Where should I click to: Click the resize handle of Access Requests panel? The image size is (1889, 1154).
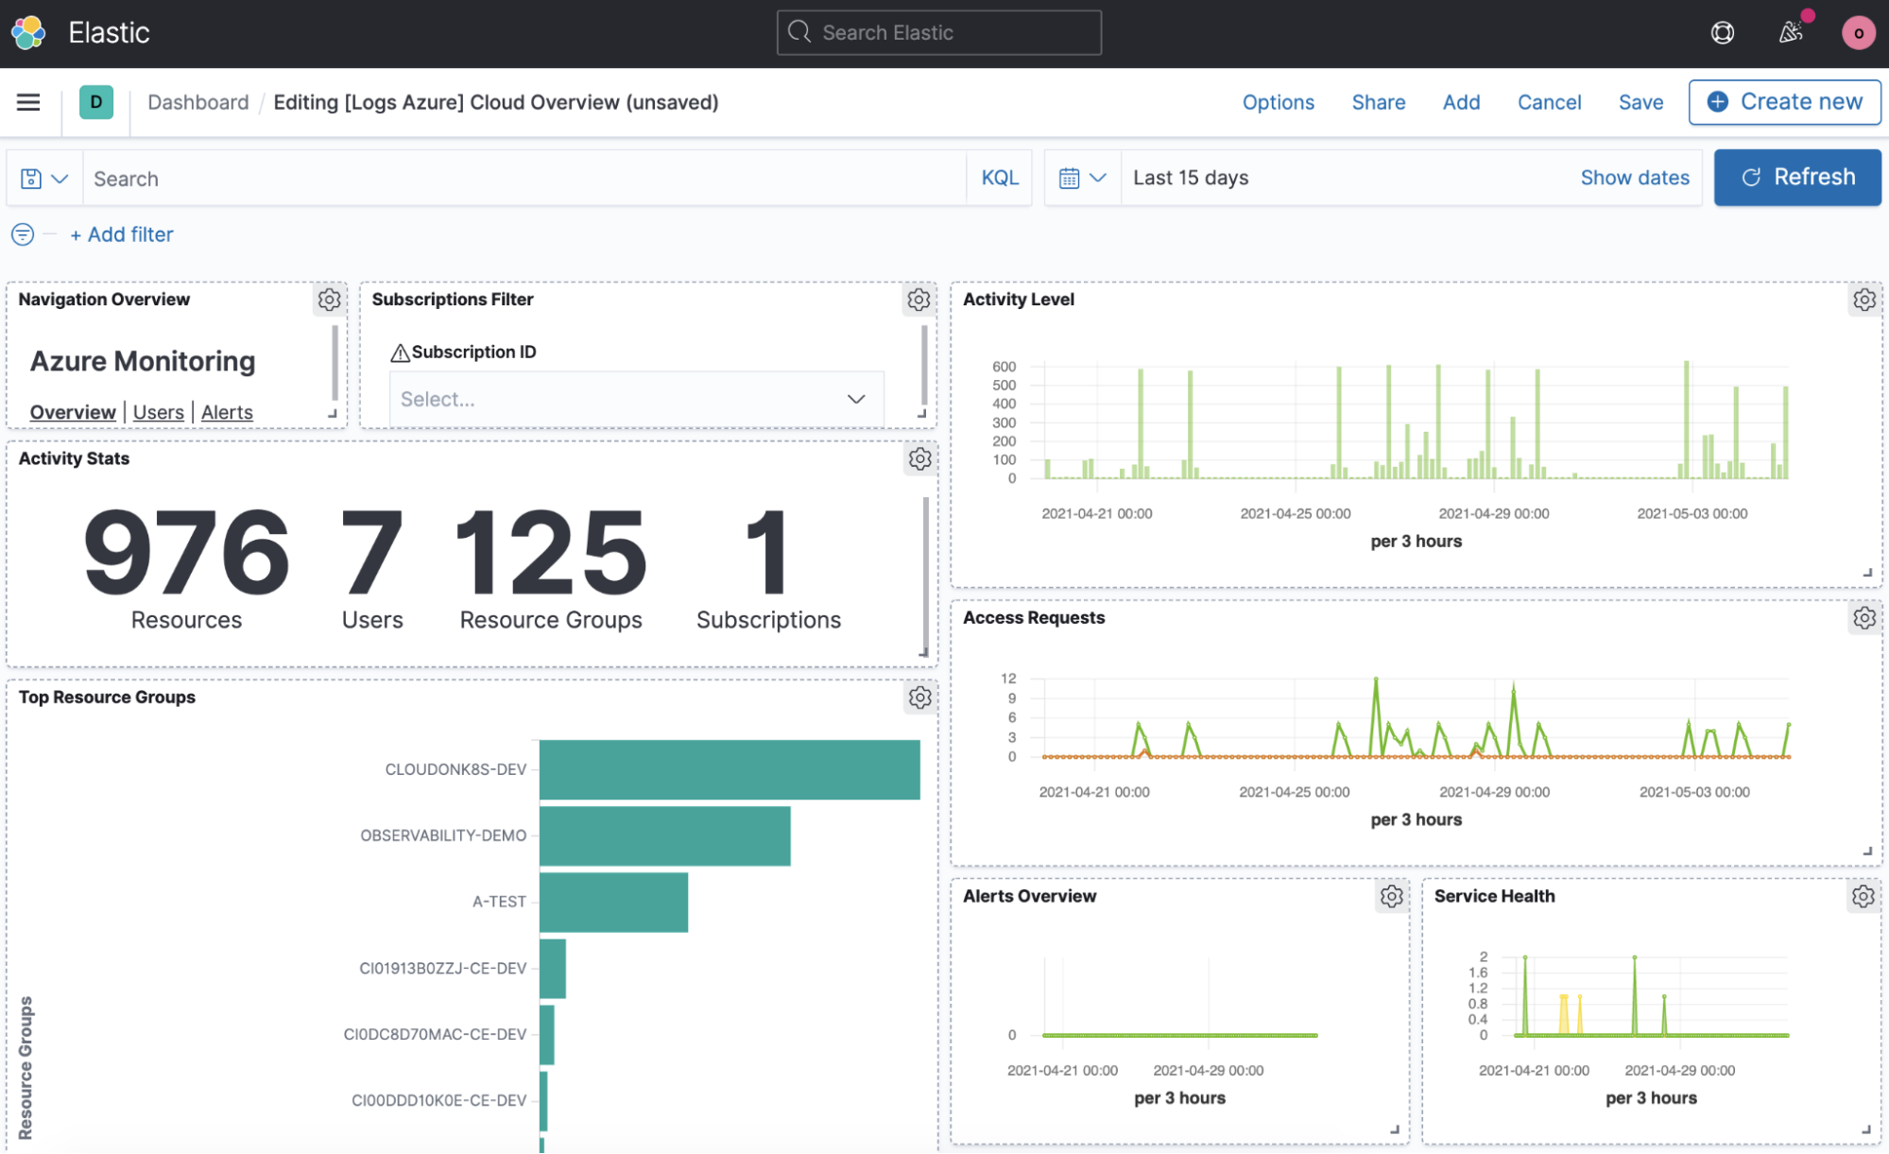coord(1868,851)
